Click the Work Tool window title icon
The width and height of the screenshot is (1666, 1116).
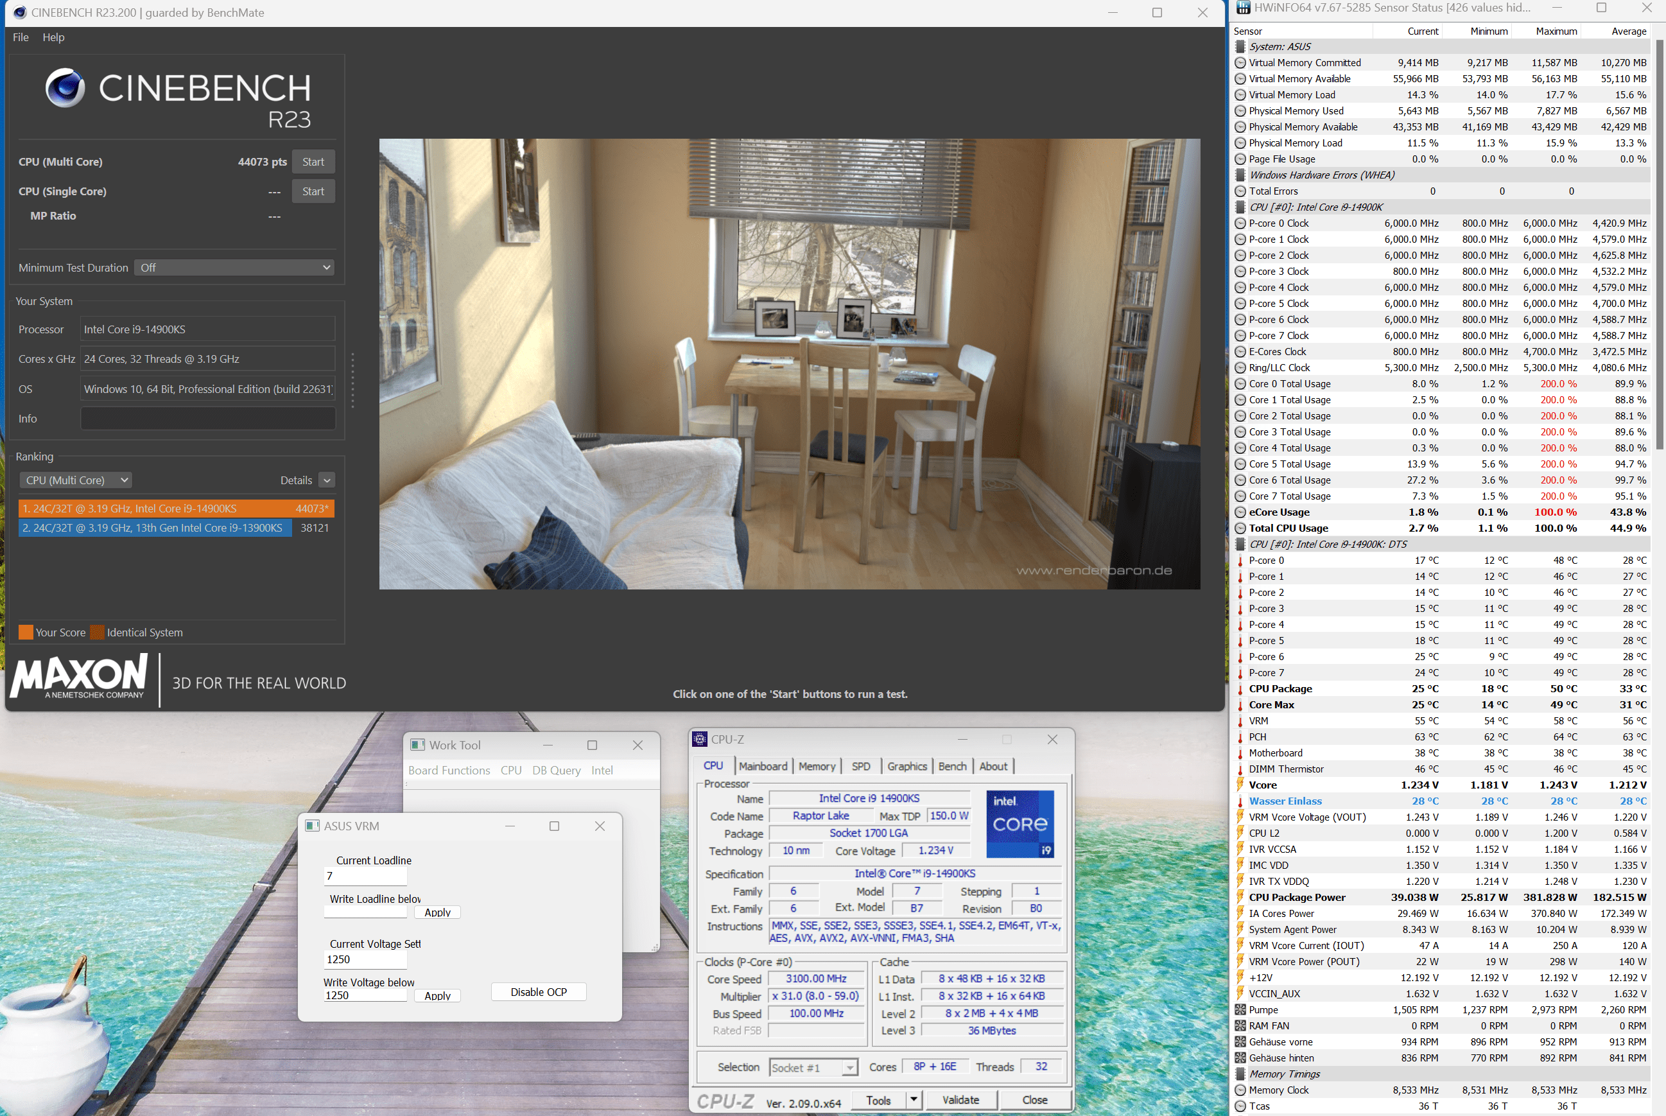point(418,744)
